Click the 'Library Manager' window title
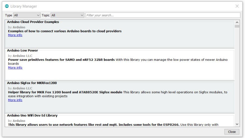Screen dimensions: 245x138 tap(24, 6)
